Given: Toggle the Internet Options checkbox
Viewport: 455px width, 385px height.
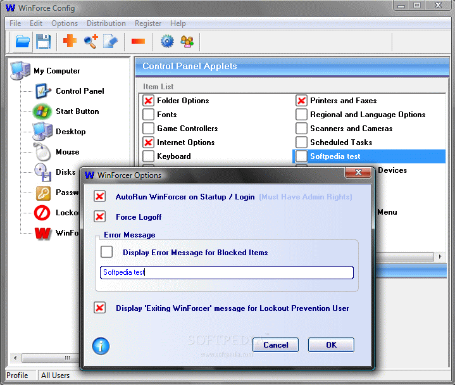Looking at the screenshot, I should pos(148,142).
